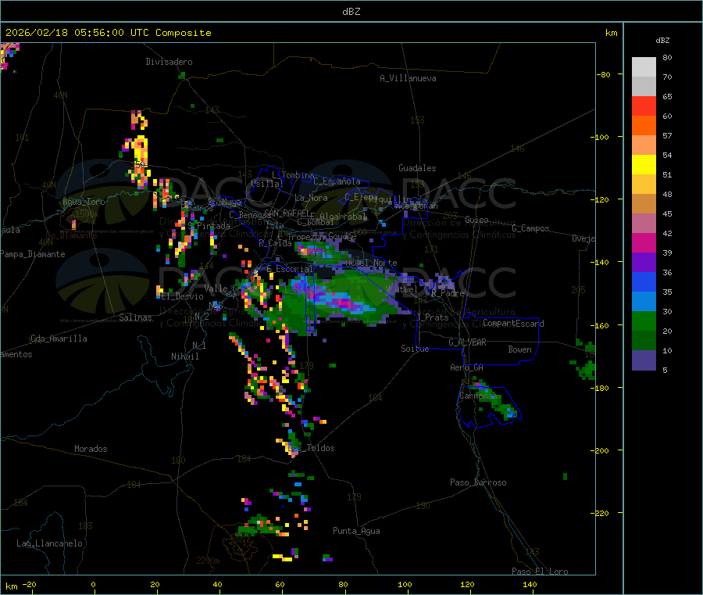This screenshot has height=595, width=703.
Task: Click the Divisadero place label
Action: pos(169,62)
